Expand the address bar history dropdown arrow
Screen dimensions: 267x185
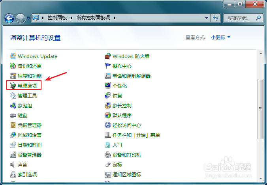point(207,18)
